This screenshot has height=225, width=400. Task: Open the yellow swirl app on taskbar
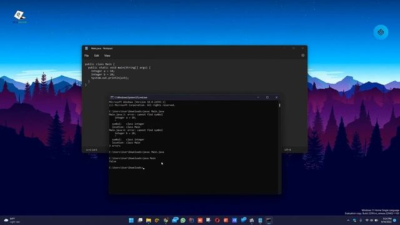[x=157, y=220]
